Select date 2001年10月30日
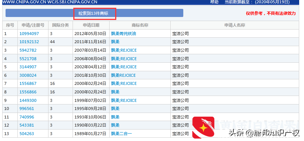304x141 pixels. [90, 75]
